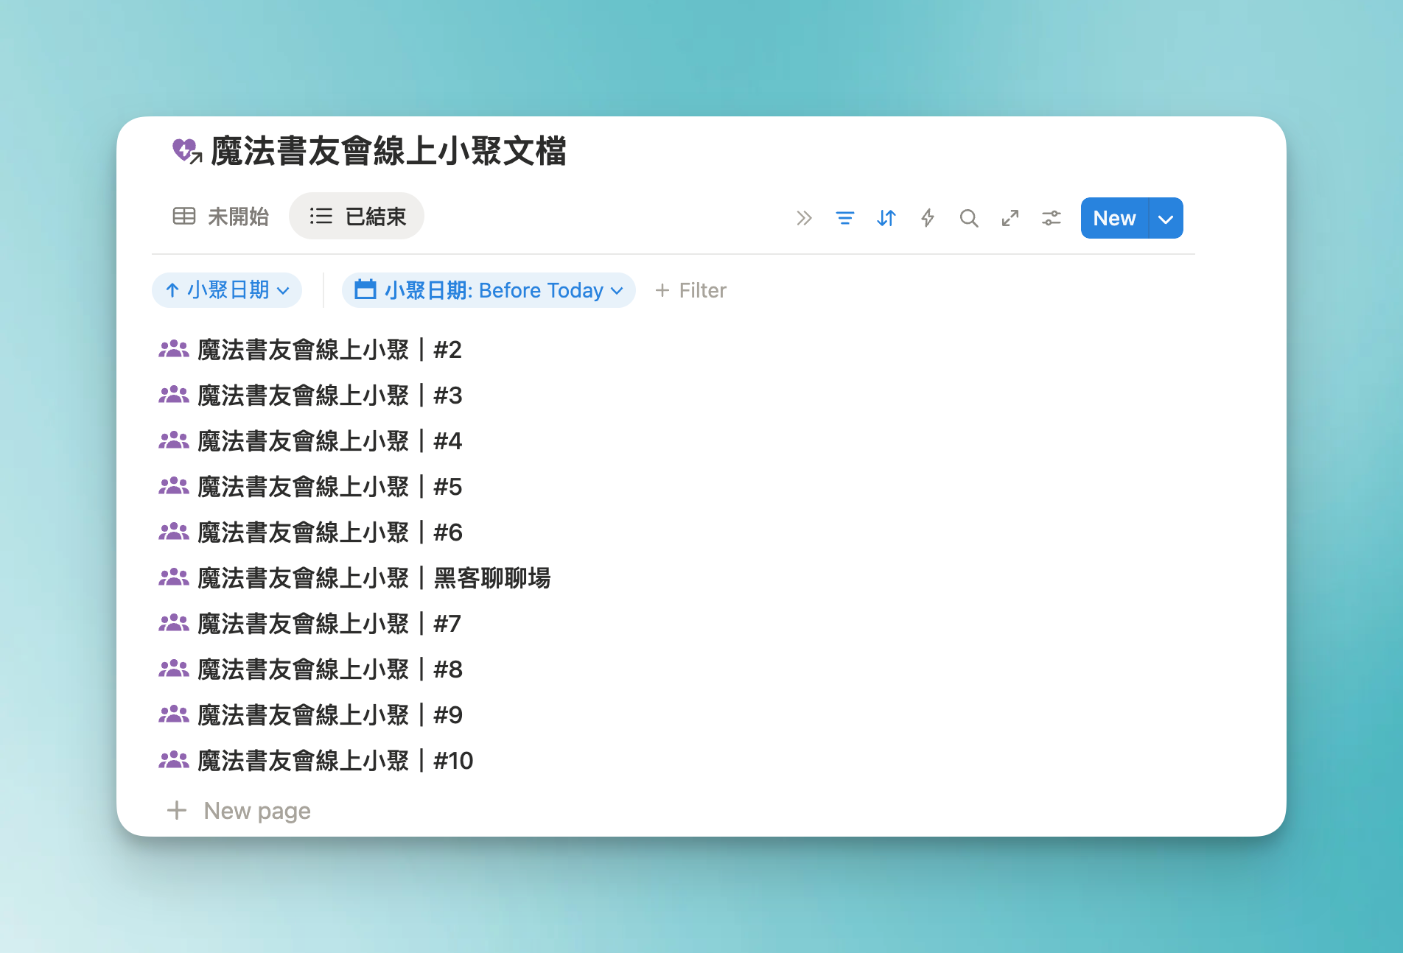Open the 魔法書友會線上小聚文檔 database title
Screen dimensions: 1403x953
[x=388, y=151]
